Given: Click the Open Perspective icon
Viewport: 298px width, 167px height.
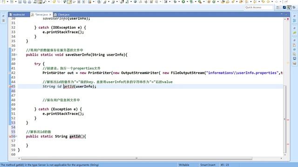Looking at the screenshot, I should [x=278, y=7].
